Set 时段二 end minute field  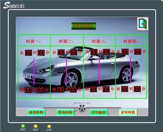point(73,90)
